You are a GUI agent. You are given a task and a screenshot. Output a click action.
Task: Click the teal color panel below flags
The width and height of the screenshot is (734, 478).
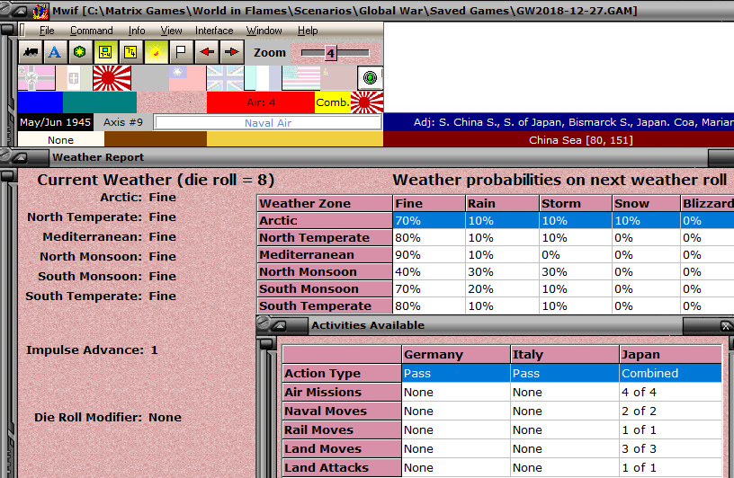coord(100,102)
